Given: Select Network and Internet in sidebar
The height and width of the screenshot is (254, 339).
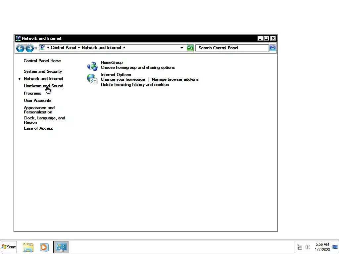Looking at the screenshot, I should (43, 79).
